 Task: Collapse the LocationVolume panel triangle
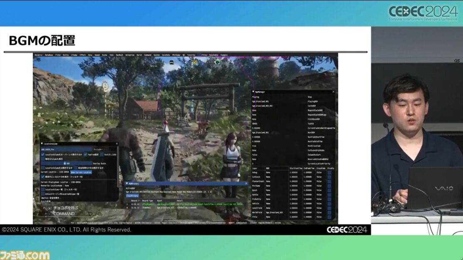(x=42, y=144)
